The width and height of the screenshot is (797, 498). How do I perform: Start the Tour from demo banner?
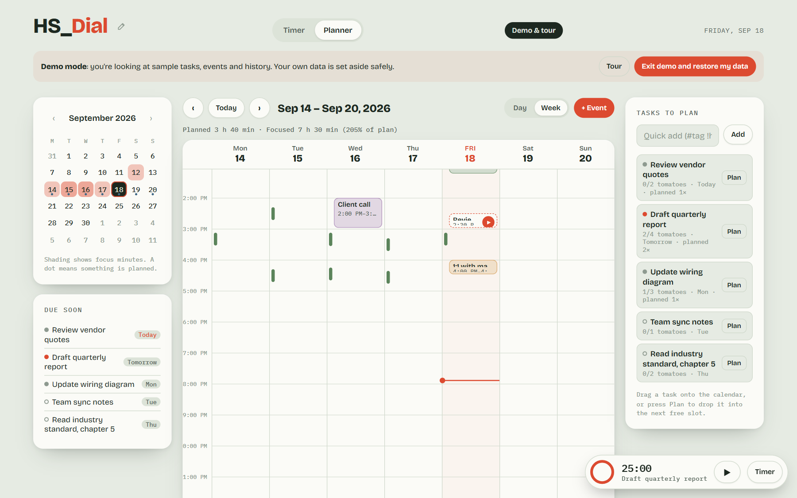[x=614, y=66]
